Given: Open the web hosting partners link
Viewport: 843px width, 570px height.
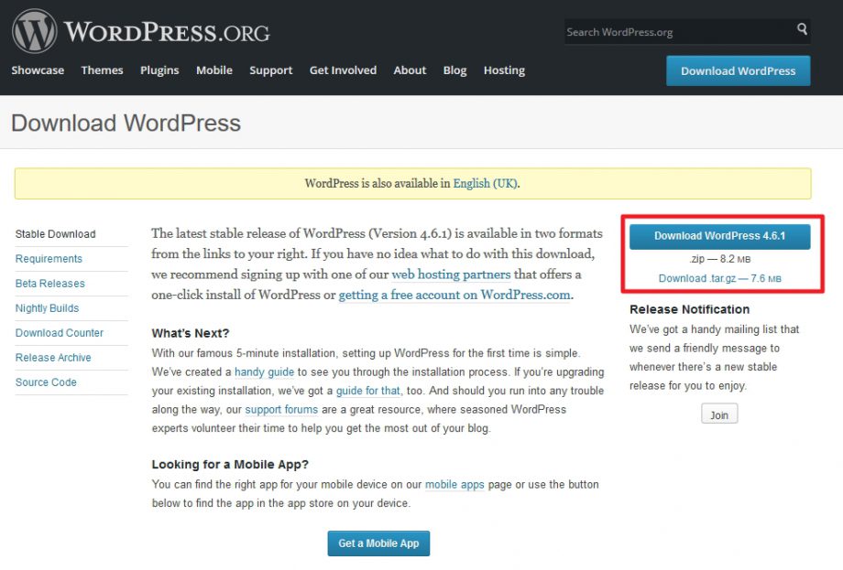Looking at the screenshot, I should (451, 274).
